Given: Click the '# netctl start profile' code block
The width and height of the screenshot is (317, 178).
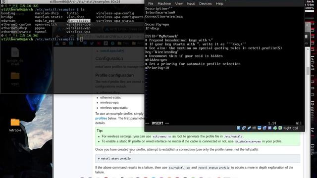Looking at the screenshot, I should (x=198, y=159).
